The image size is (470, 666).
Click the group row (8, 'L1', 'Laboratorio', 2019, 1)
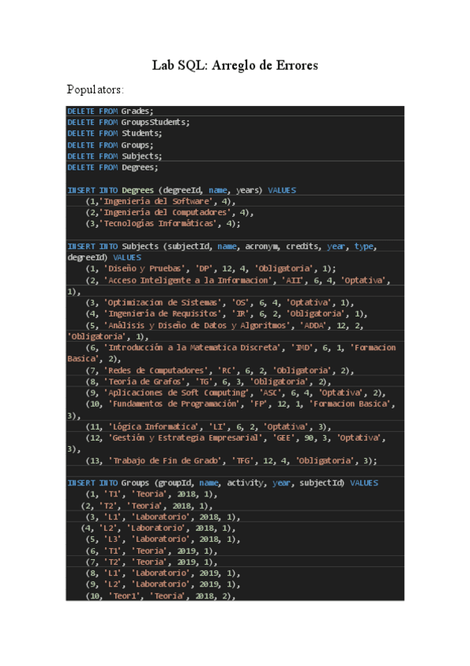point(163,573)
